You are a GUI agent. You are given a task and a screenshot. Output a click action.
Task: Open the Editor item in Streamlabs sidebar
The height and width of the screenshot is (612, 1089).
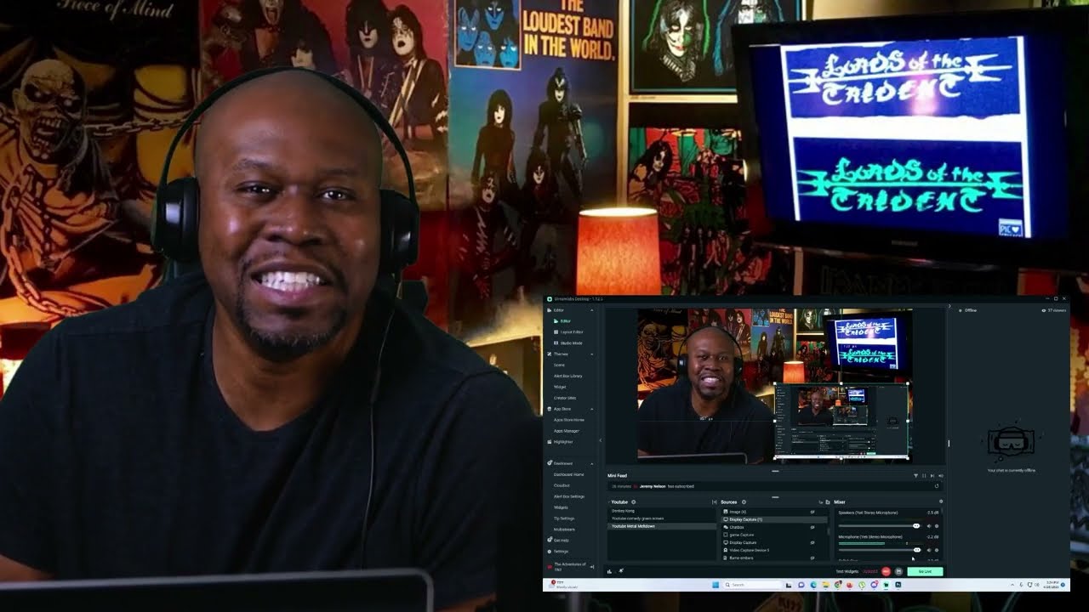click(565, 321)
